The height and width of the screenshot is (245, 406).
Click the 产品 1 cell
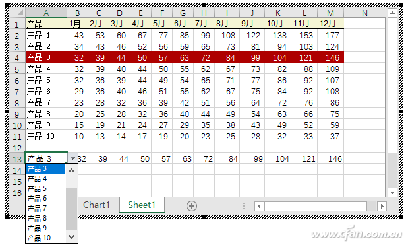[46, 35]
